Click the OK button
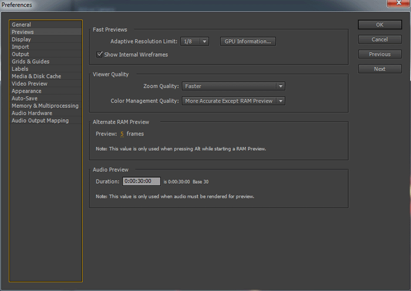Screen dimensions: 411x291 (x=379, y=25)
